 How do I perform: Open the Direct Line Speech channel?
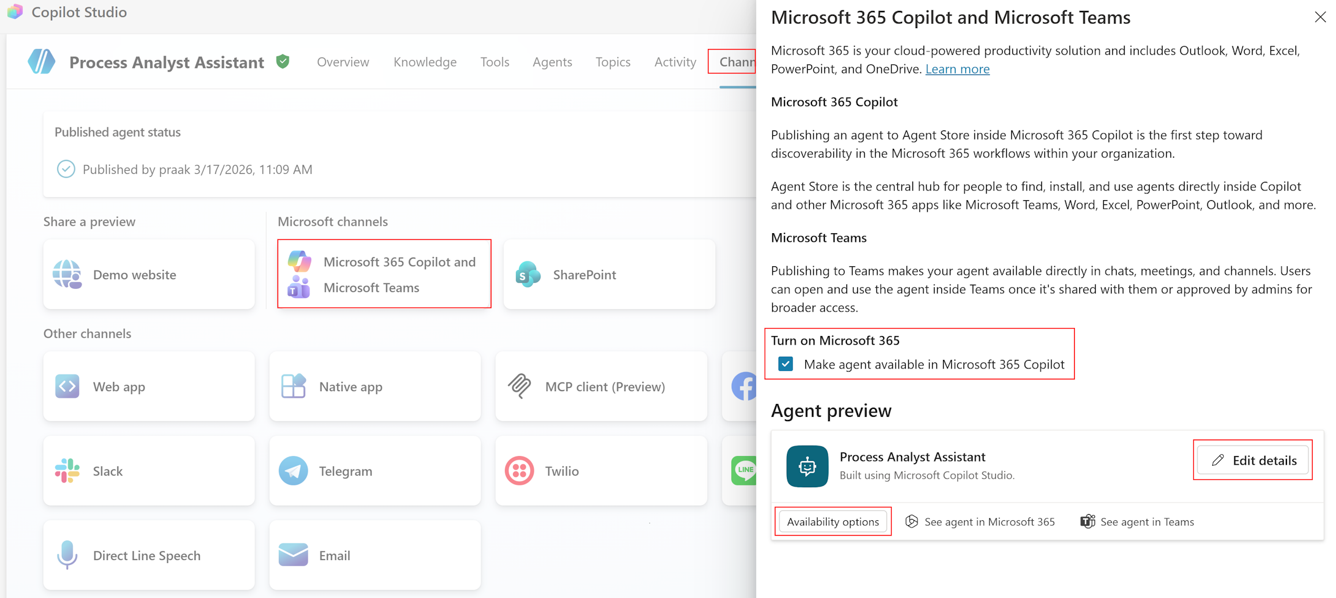click(x=148, y=555)
